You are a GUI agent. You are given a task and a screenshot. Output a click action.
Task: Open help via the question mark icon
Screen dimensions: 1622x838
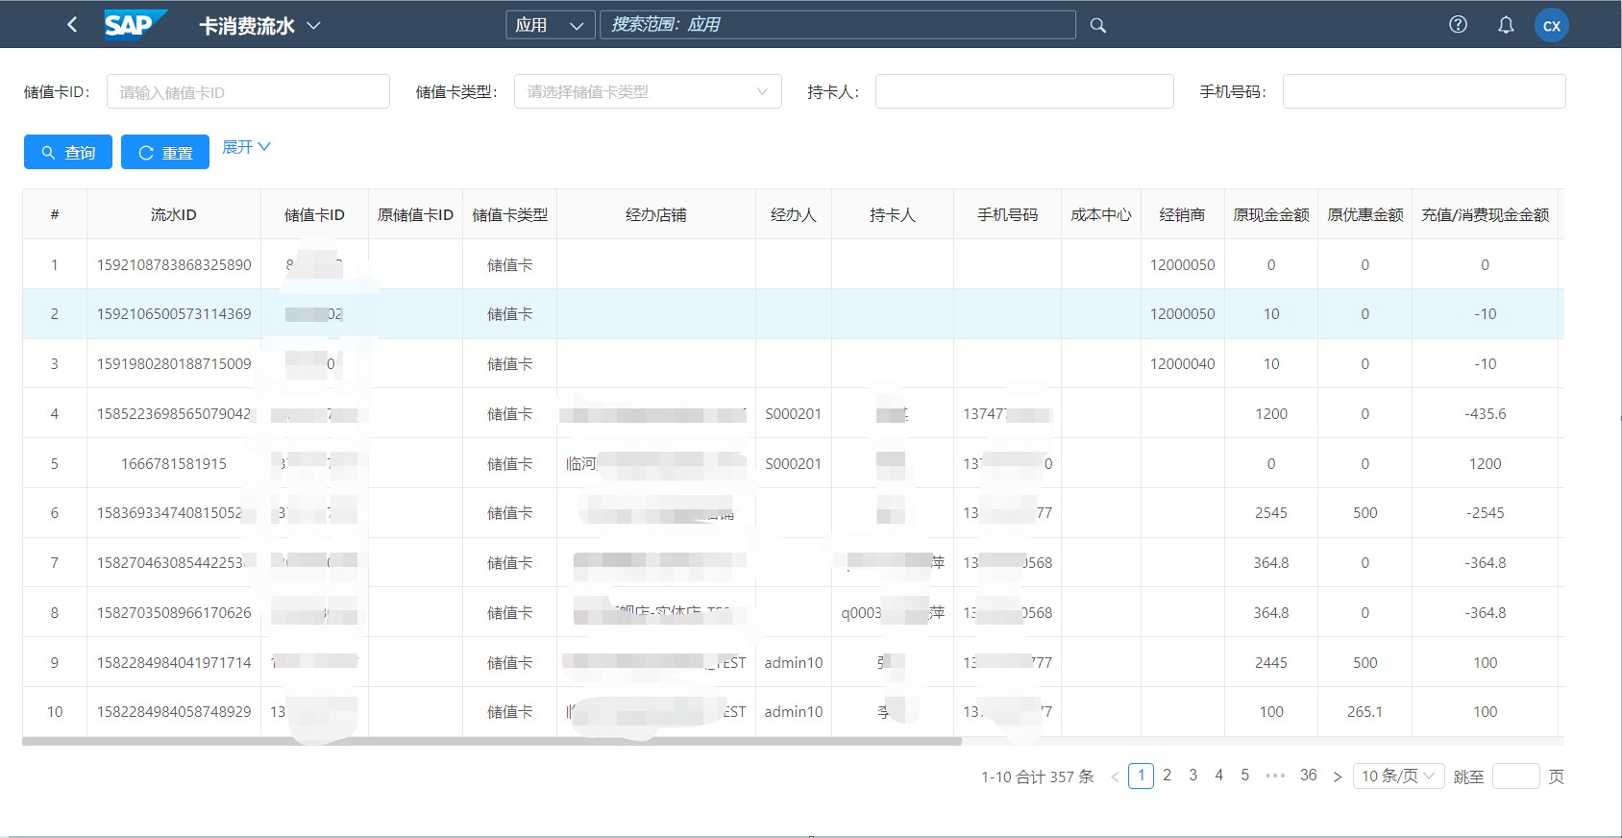coord(1458,25)
